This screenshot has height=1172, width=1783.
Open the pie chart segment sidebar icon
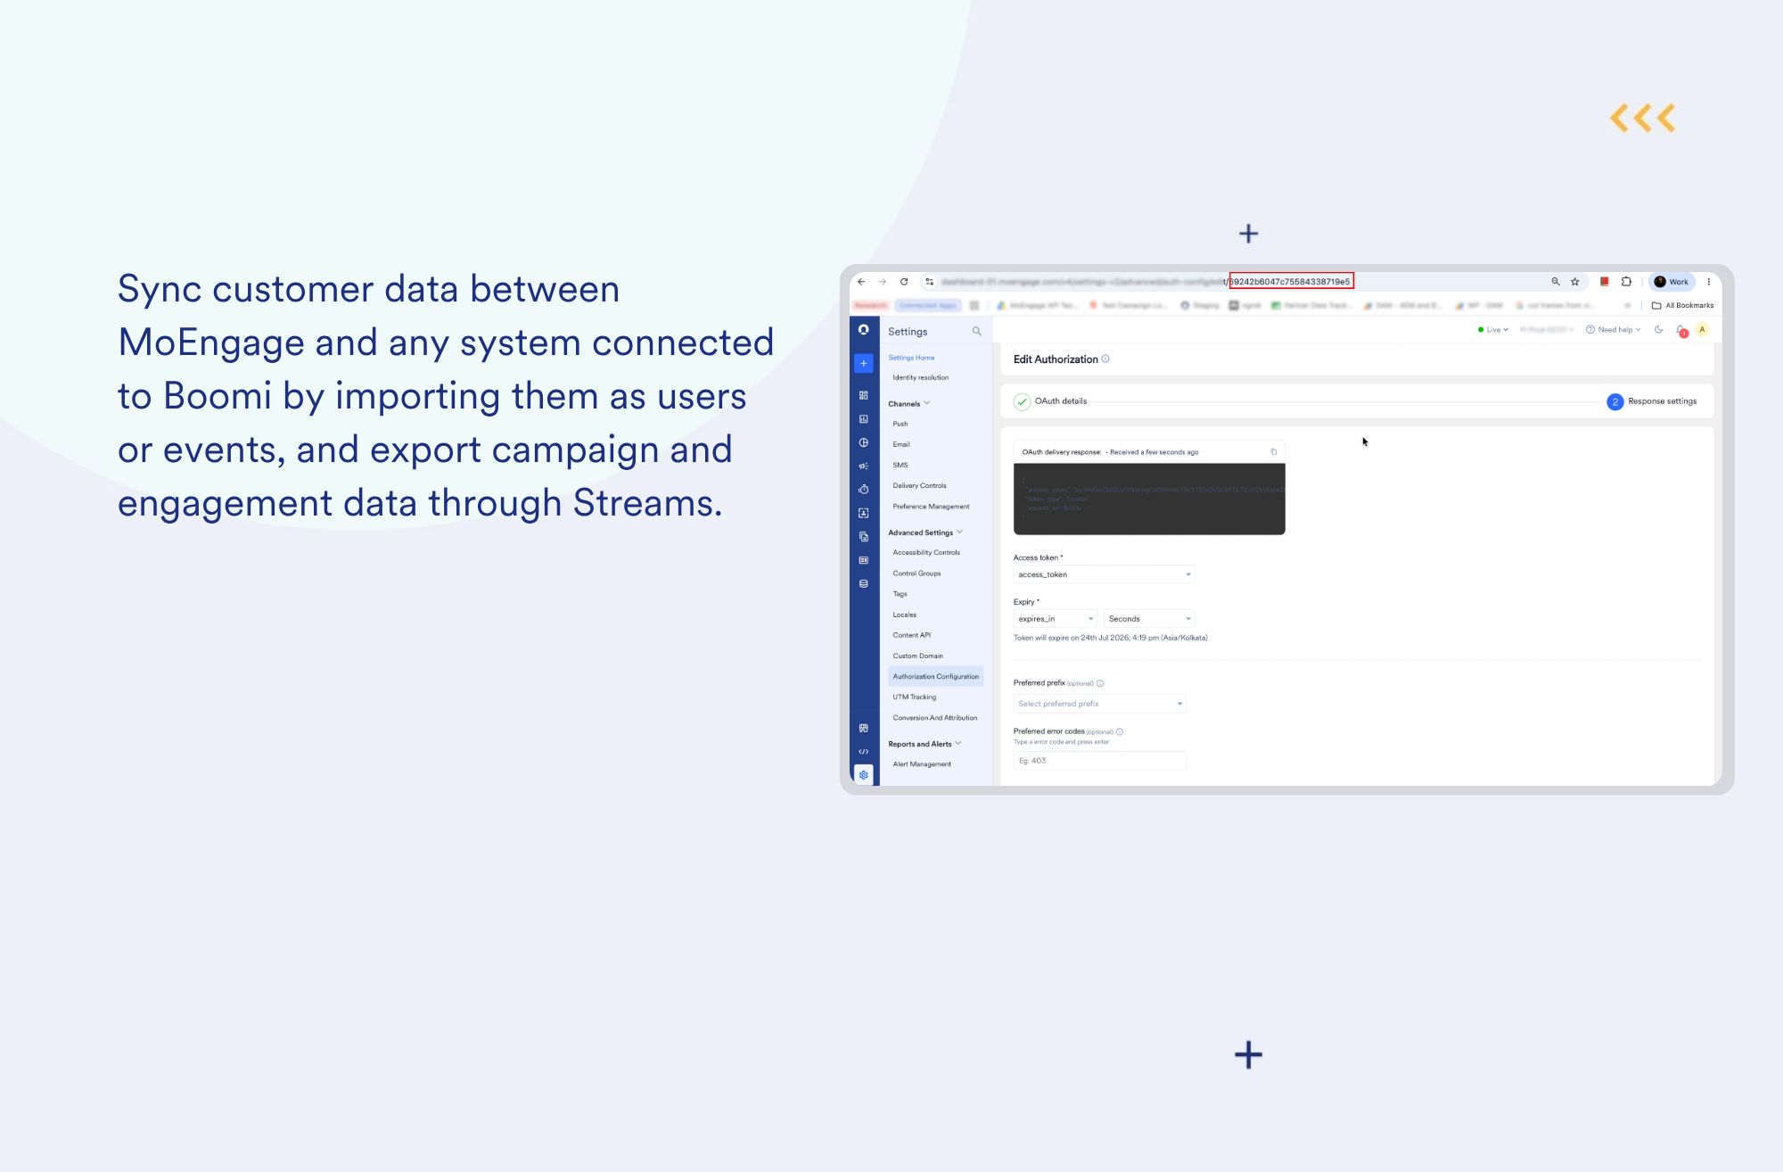click(863, 442)
